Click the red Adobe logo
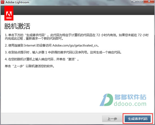The image size is (155, 125). click(9, 13)
